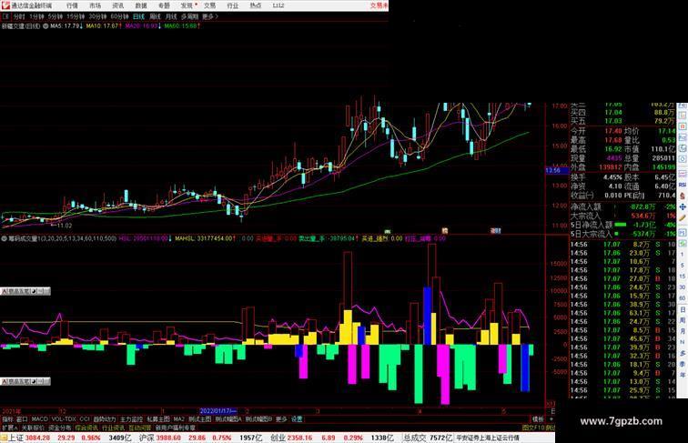Click 设置 in the indicator tab bar
This screenshot has height=443, width=688.
(x=297, y=419)
